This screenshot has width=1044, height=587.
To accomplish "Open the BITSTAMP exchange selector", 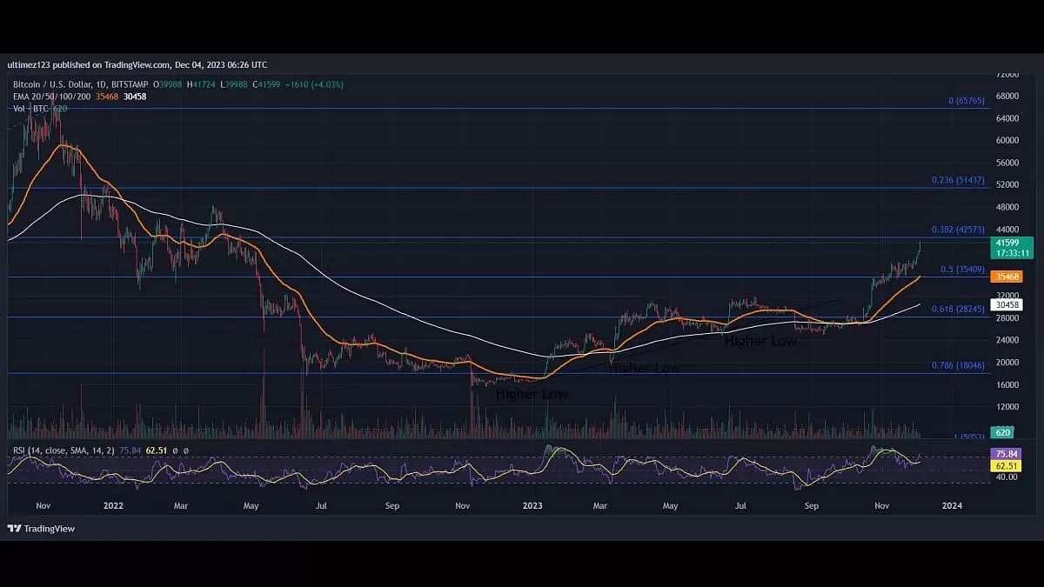I will [x=129, y=84].
